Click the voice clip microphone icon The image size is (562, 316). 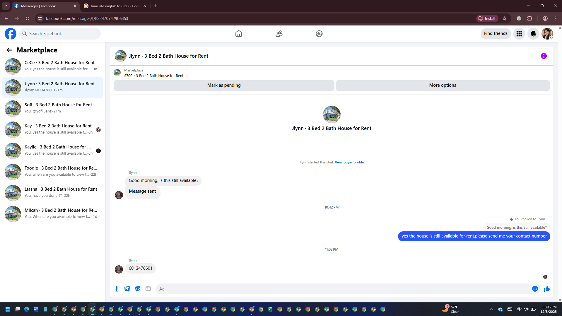[x=117, y=289]
